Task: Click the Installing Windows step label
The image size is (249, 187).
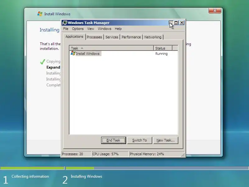Action: tap(87, 176)
